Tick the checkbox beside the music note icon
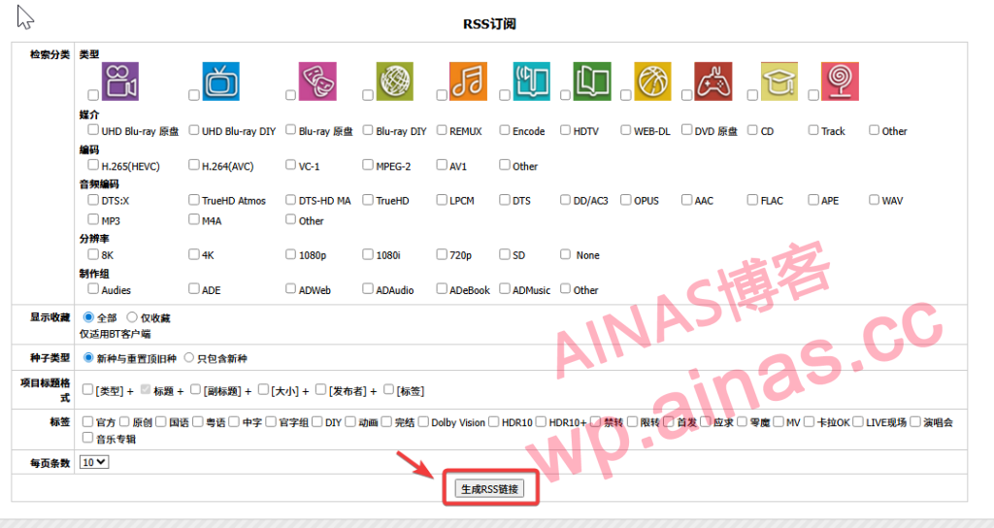The image size is (994, 528). 442,94
